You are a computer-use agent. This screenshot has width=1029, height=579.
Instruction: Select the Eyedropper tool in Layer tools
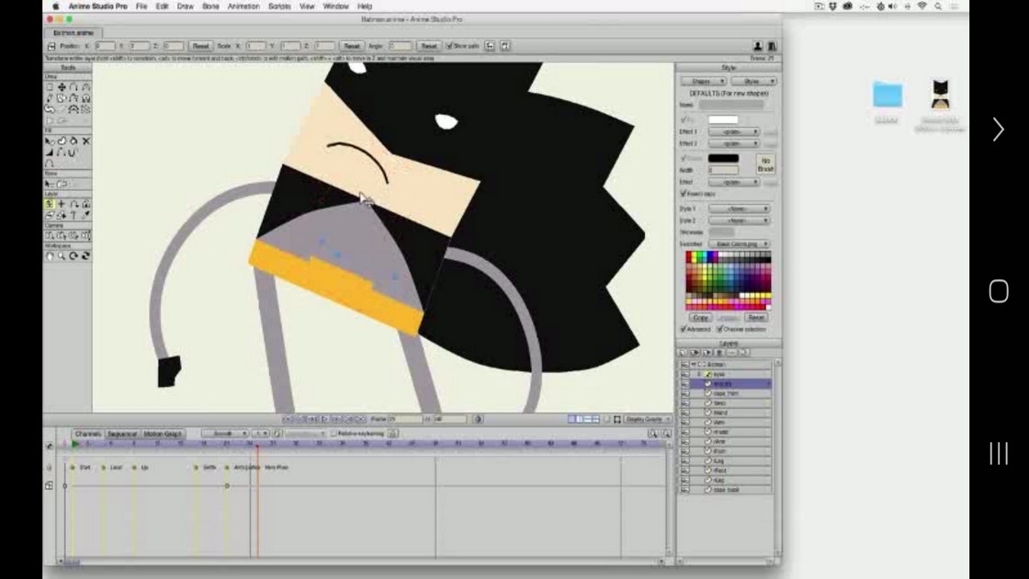coord(86,215)
